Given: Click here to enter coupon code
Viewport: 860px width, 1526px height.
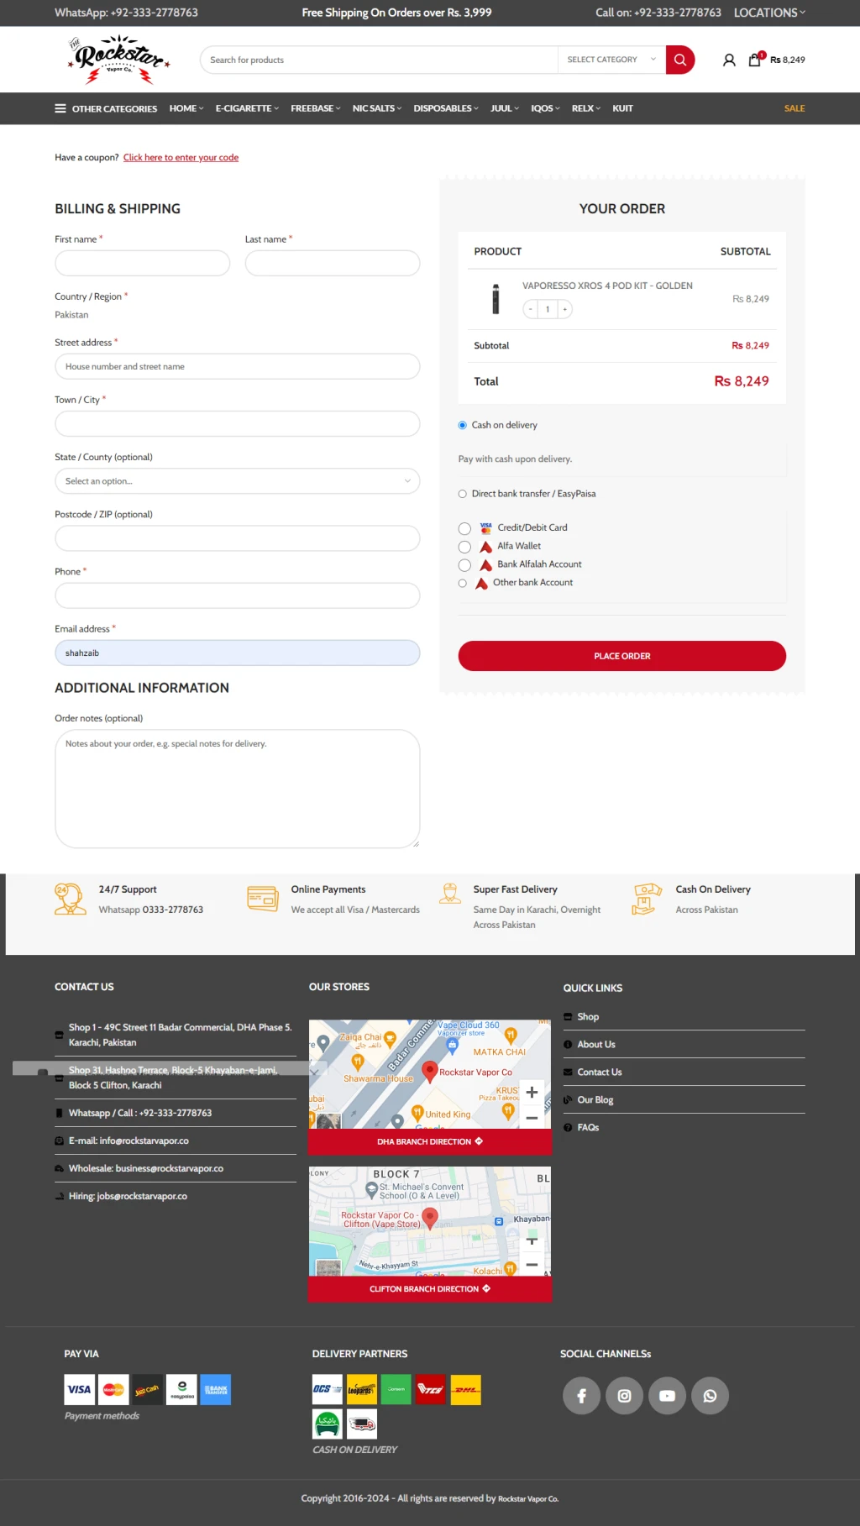Looking at the screenshot, I should point(181,157).
